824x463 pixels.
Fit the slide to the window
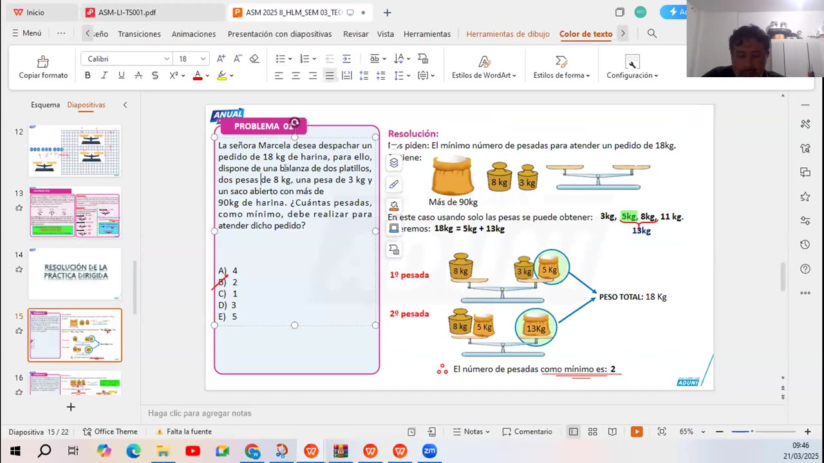662,432
